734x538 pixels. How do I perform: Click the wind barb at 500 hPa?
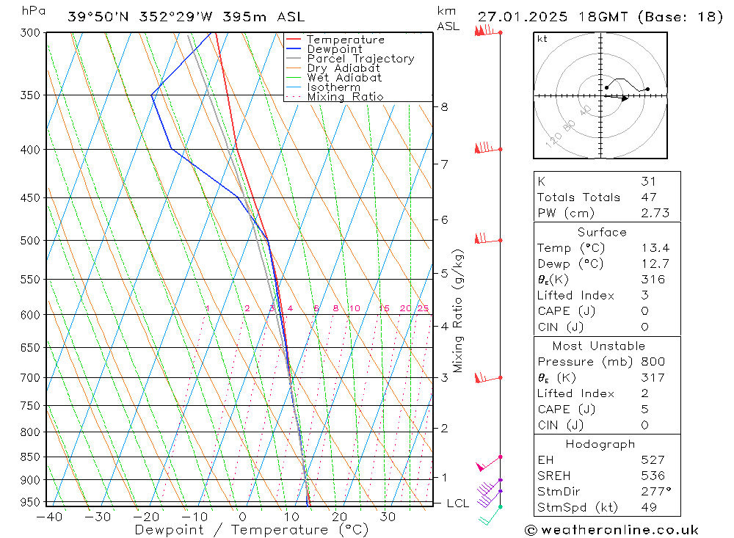pos(488,239)
